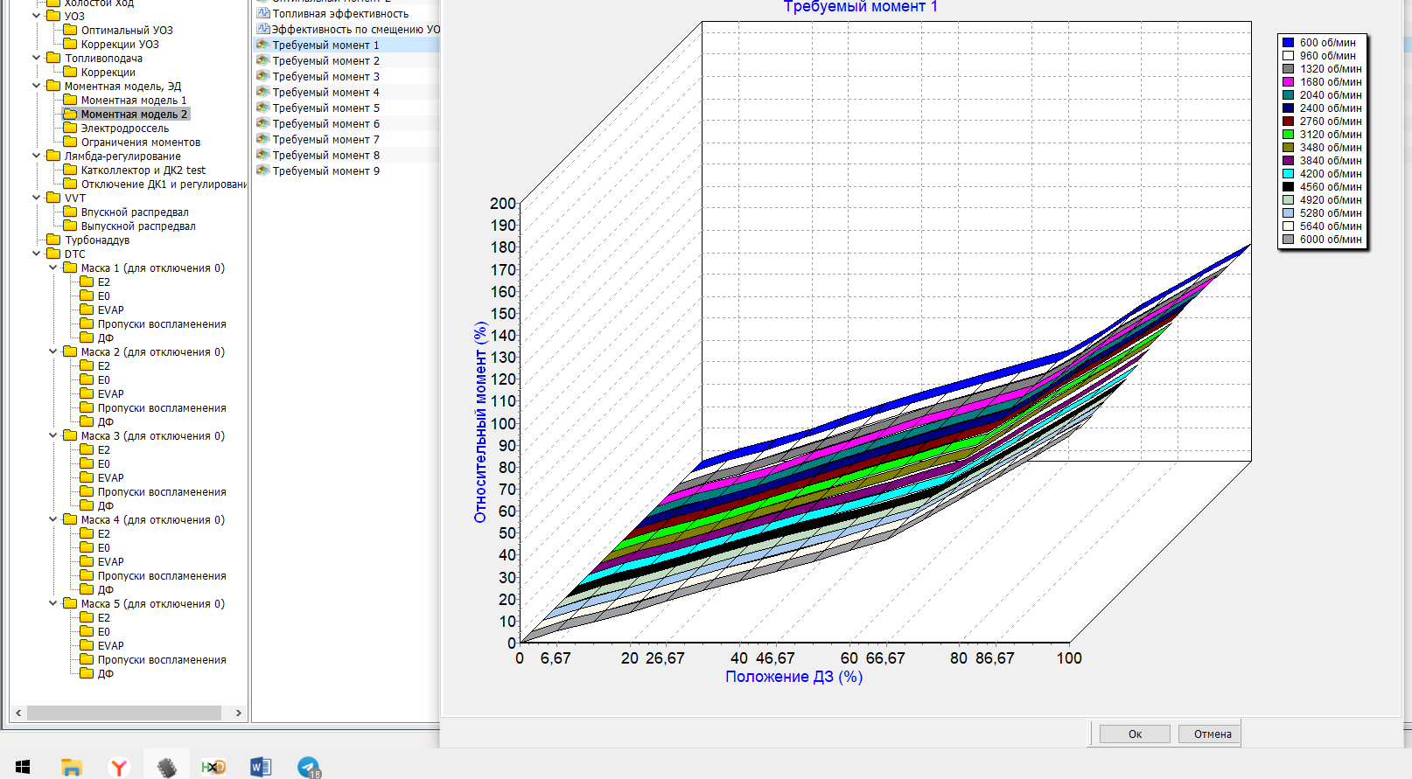Click the chip-shaped app icon in taskbar
The width and height of the screenshot is (1412, 779).
tap(166, 767)
